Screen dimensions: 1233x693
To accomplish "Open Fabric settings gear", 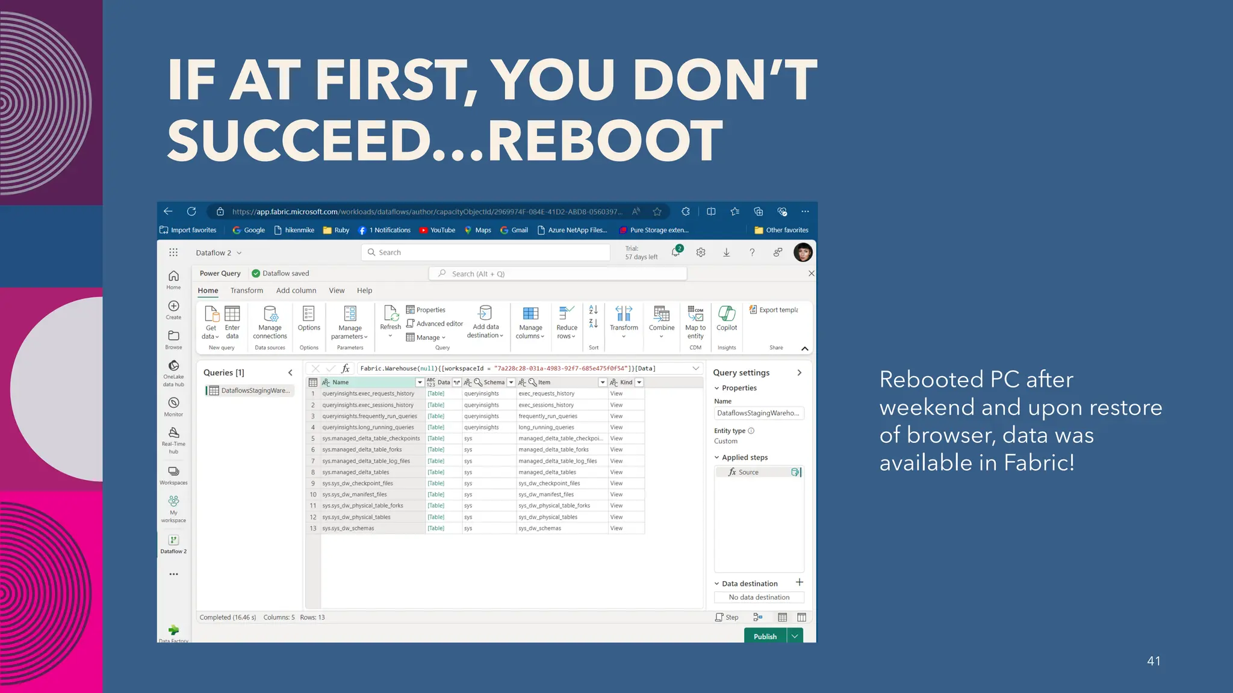I will (x=701, y=253).
